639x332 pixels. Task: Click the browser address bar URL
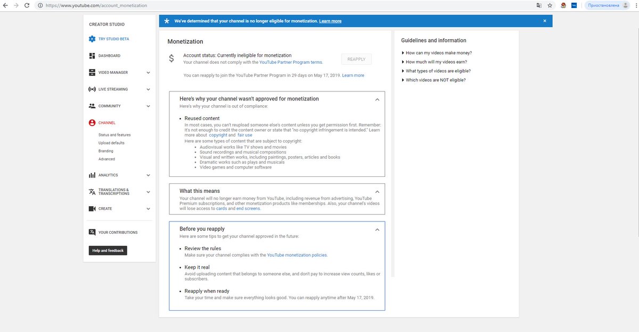[96, 5]
